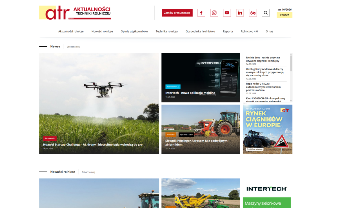
Task: Open the Ritchie Bros news item
Action: coord(263,59)
